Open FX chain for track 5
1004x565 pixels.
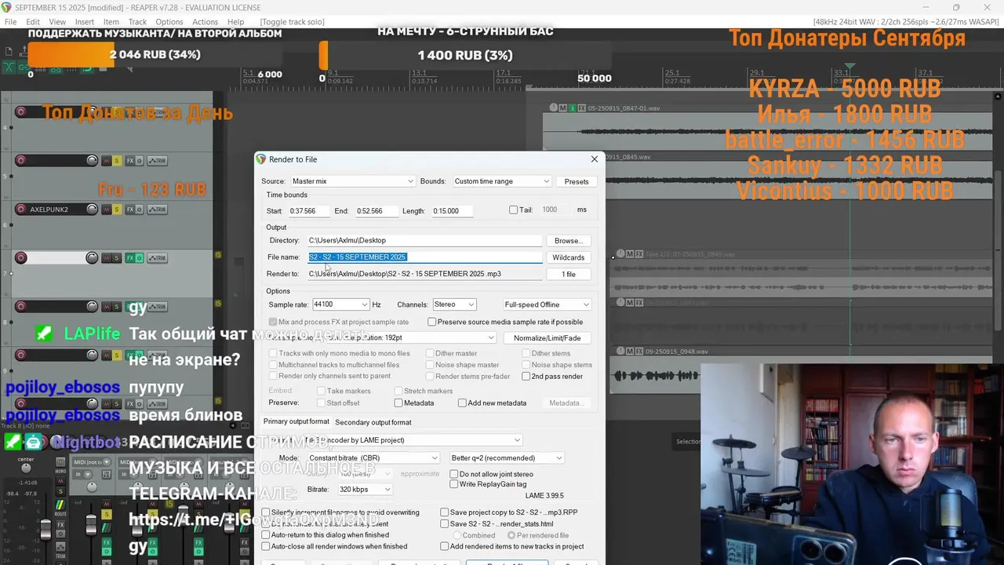129,161
